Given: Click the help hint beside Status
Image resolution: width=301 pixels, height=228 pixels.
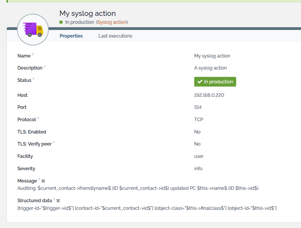Looking at the screenshot, I should click(x=34, y=79).
